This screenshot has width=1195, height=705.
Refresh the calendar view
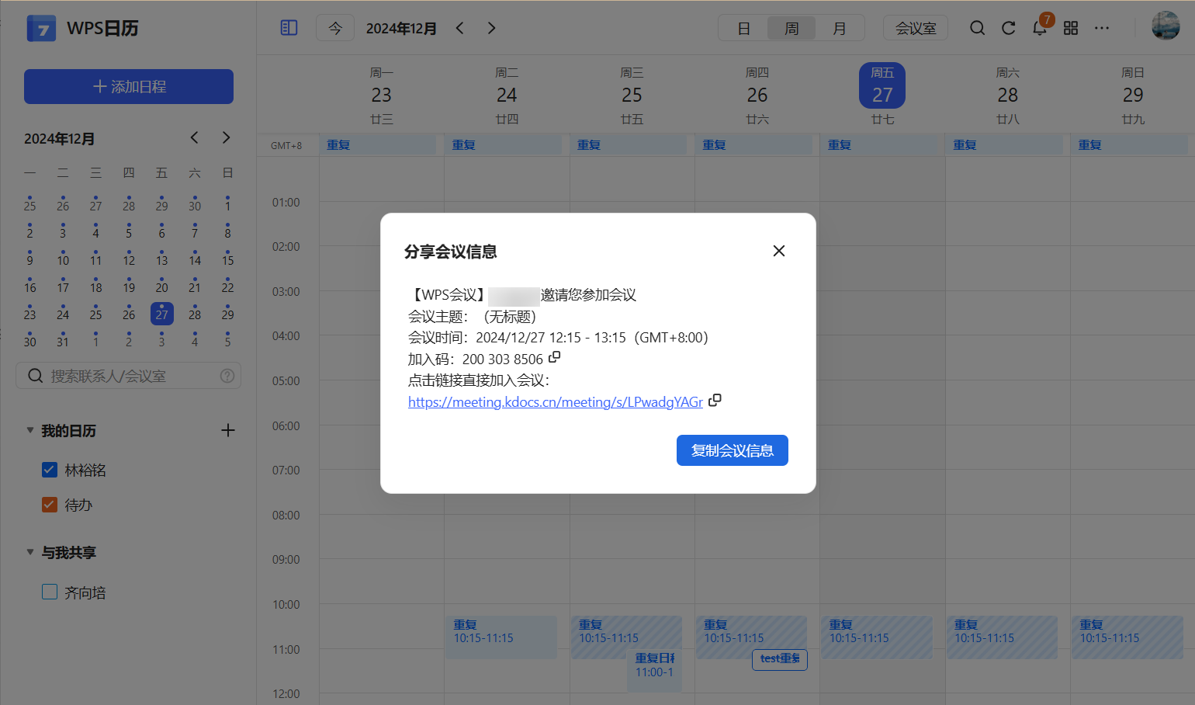click(x=1009, y=28)
